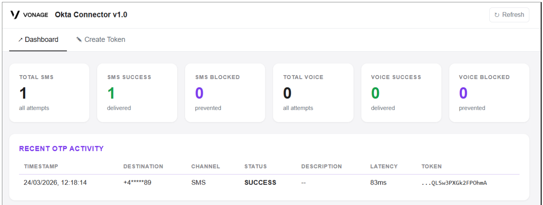
Task: Select the token ...QLSw3PXGk2FPOhmA
Action: click(454, 183)
